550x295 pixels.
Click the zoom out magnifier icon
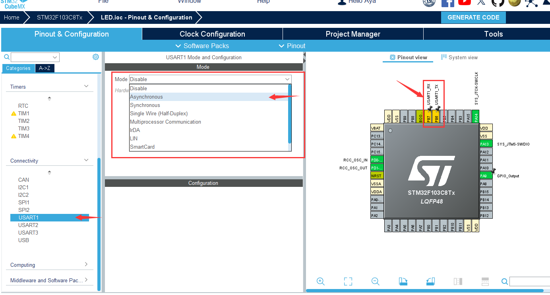coord(376,281)
